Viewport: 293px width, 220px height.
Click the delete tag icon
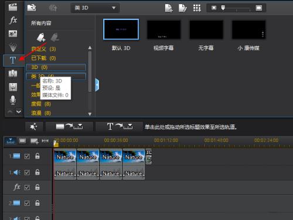coord(55,37)
